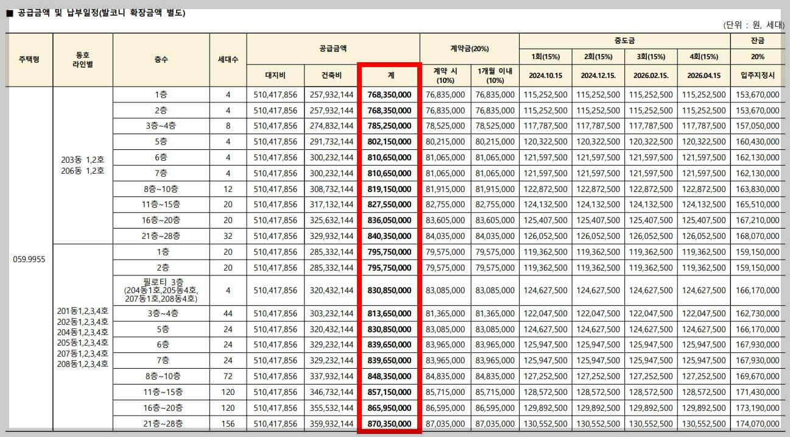Click the 계약금(20%) group header

(469, 48)
